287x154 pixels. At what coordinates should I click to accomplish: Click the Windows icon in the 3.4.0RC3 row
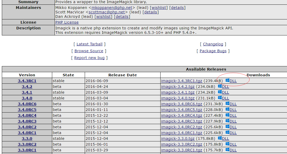tap(227, 121)
